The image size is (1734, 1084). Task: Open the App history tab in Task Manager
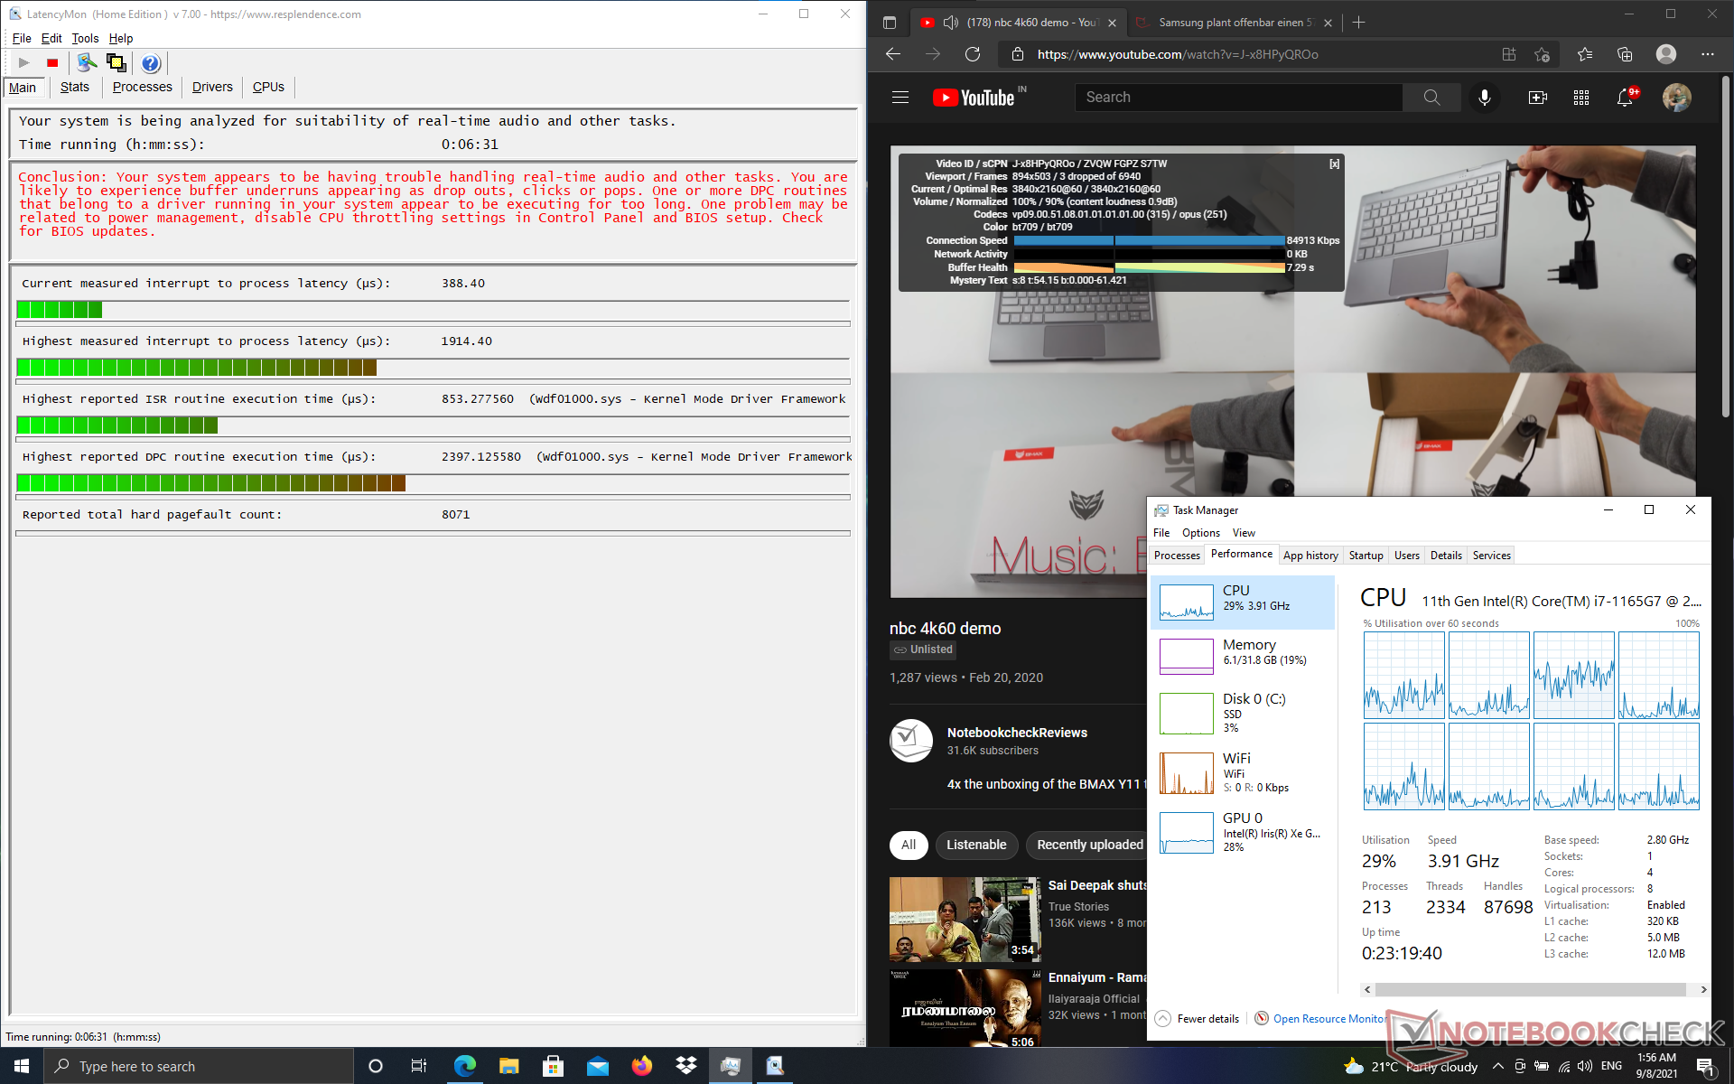[x=1310, y=556]
